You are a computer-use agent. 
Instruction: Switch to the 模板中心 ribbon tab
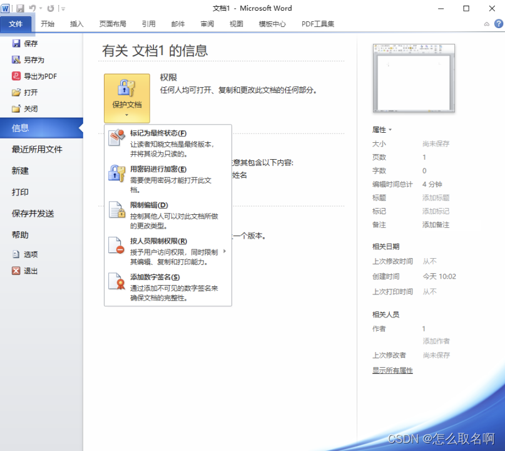(x=272, y=24)
